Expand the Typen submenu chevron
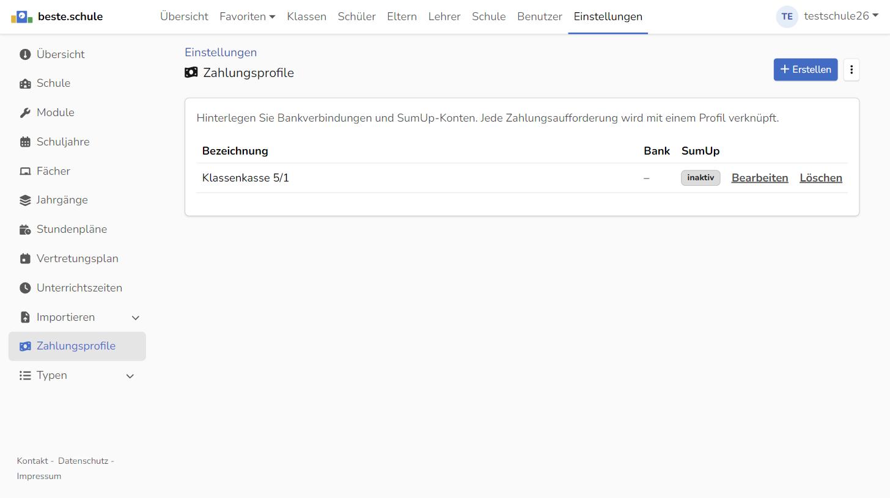 (x=130, y=376)
